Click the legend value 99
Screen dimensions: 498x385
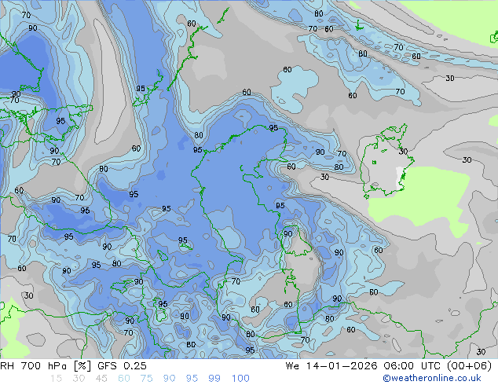214,379
